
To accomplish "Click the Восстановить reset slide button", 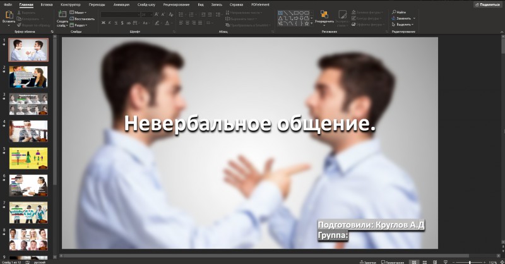I will pos(82,19).
